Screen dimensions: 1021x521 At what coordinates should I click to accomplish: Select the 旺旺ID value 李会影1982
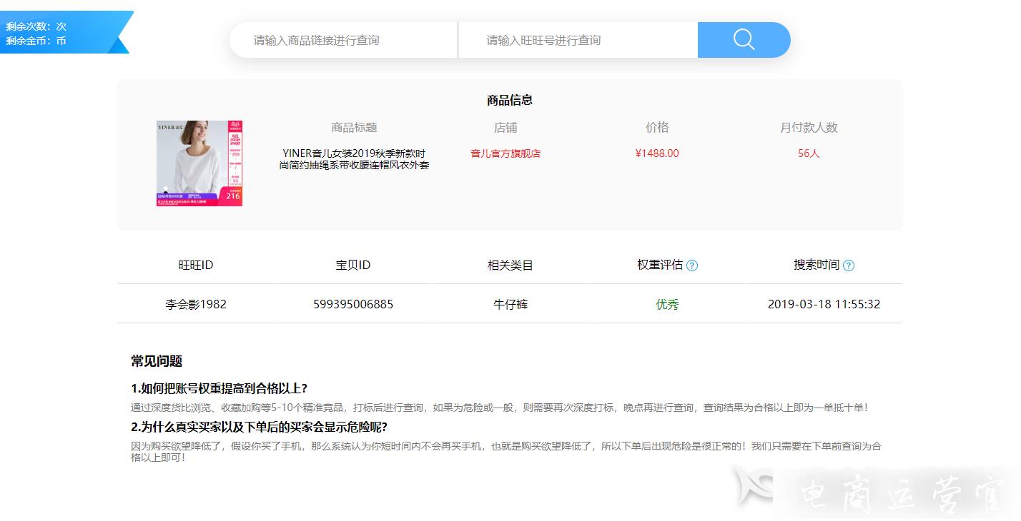pyautogui.click(x=196, y=304)
